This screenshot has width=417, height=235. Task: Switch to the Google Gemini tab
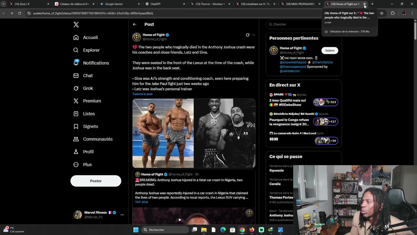[x=120, y=4]
